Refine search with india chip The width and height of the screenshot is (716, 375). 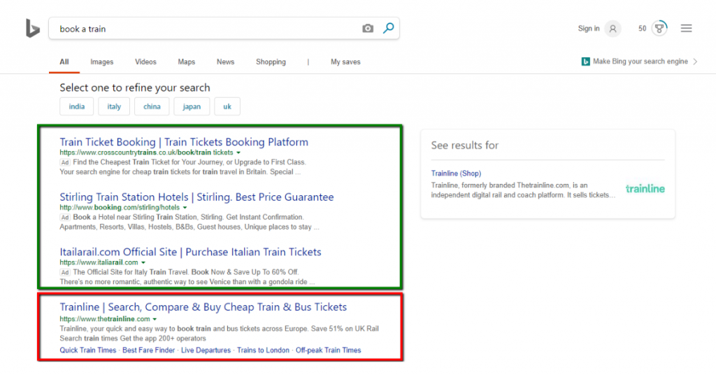point(77,106)
